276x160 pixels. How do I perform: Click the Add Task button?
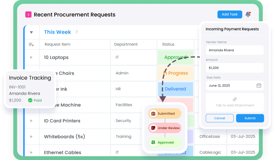tap(230, 14)
